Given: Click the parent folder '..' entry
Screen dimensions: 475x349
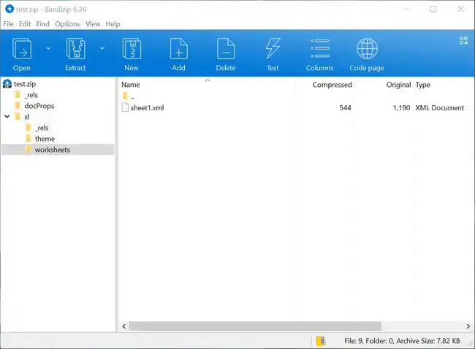Looking at the screenshot, I should (132, 96).
